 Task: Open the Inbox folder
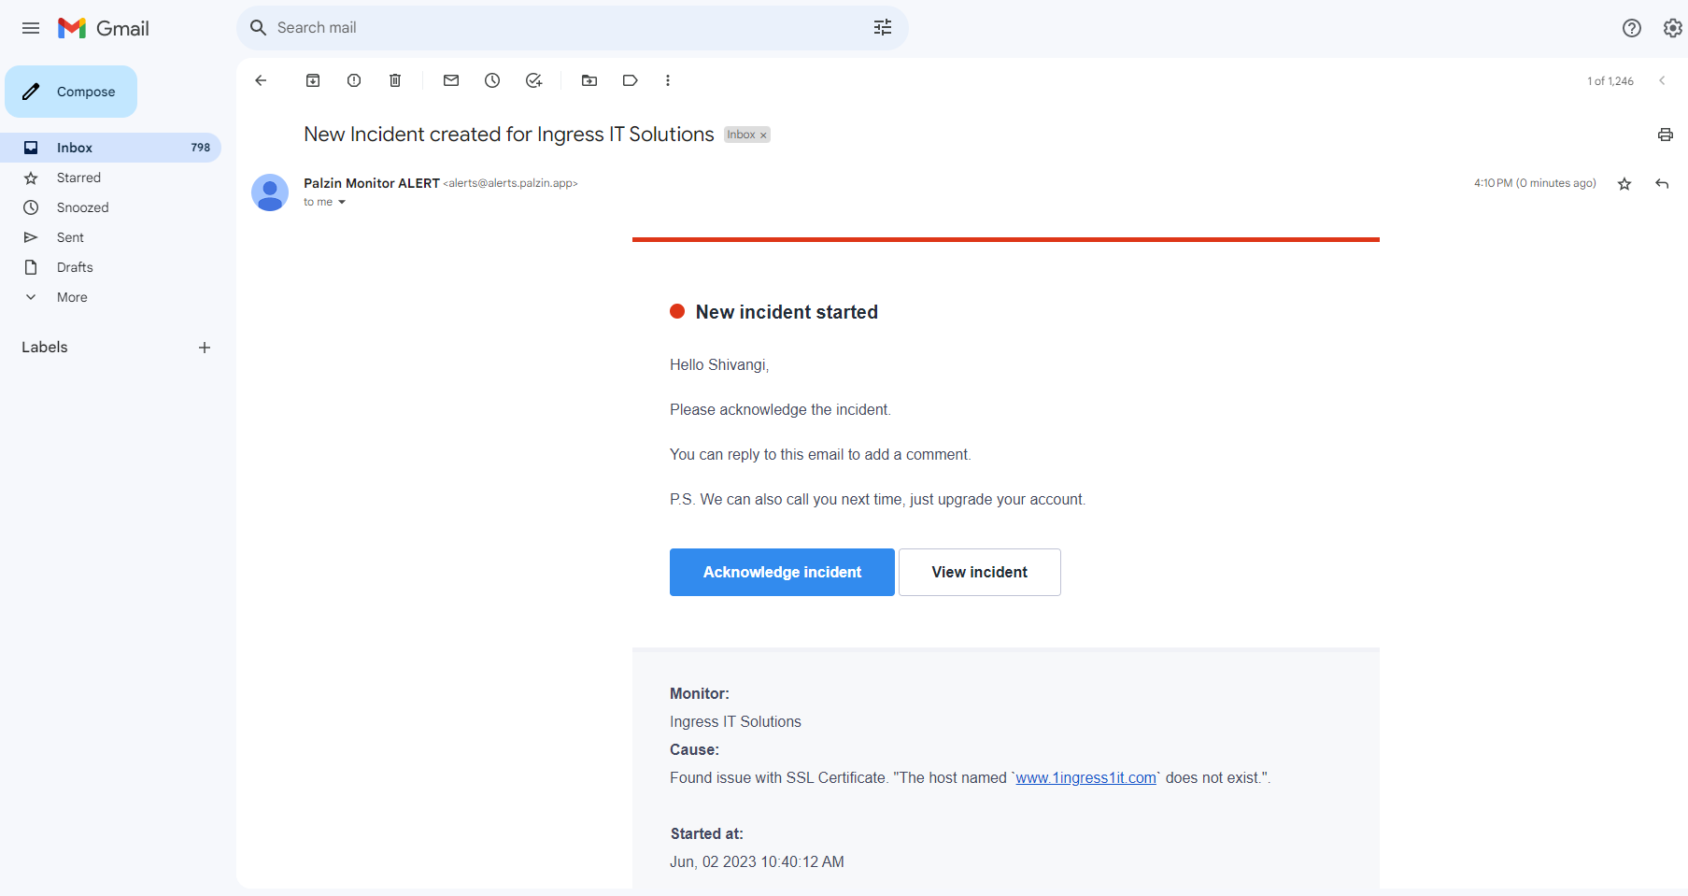(x=110, y=148)
